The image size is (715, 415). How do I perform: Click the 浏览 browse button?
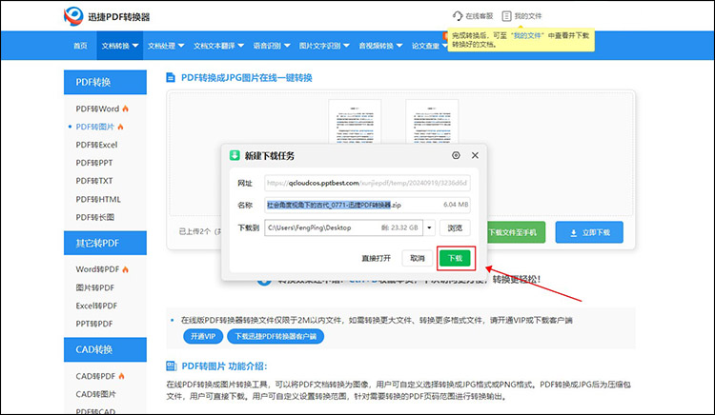pyautogui.click(x=455, y=228)
